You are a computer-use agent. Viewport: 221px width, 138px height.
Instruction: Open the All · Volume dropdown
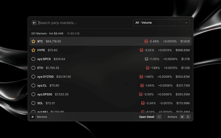pyautogui.click(x=162, y=23)
